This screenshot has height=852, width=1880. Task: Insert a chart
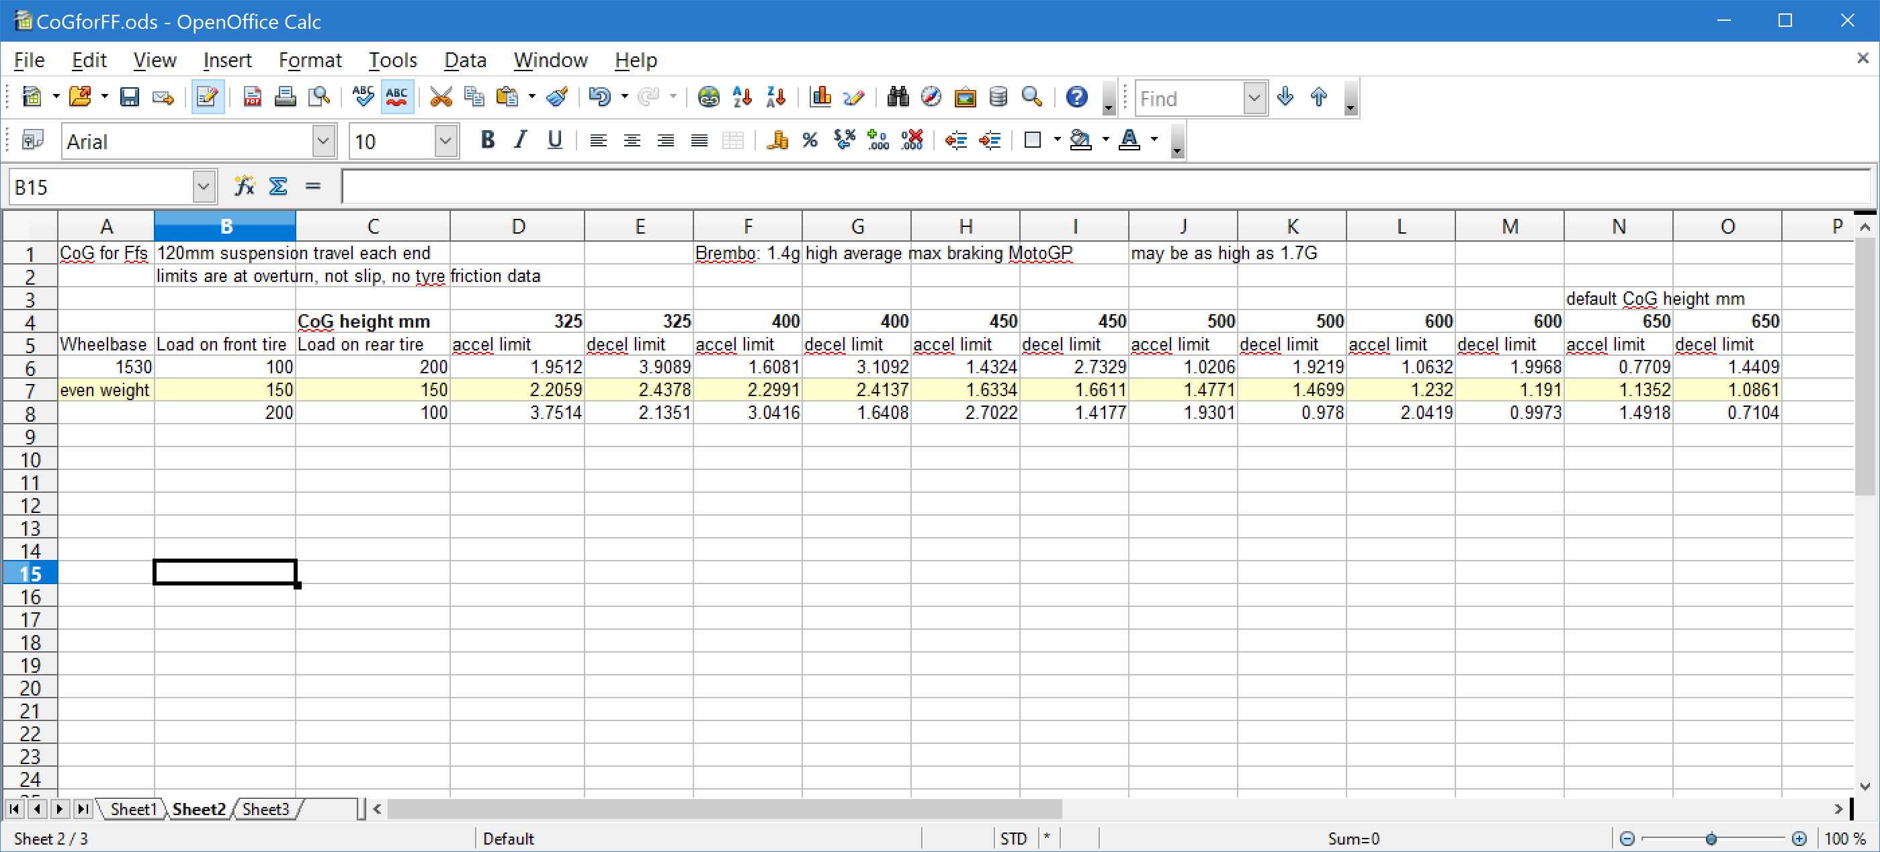(x=820, y=97)
